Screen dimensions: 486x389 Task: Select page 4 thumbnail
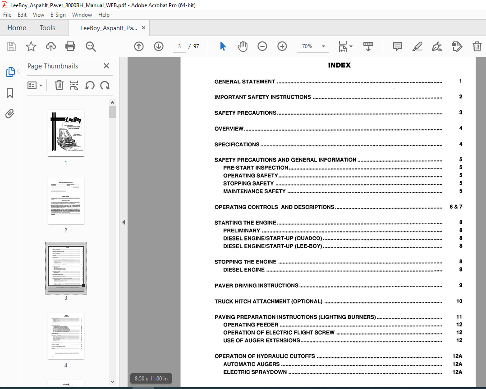tap(66, 336)
